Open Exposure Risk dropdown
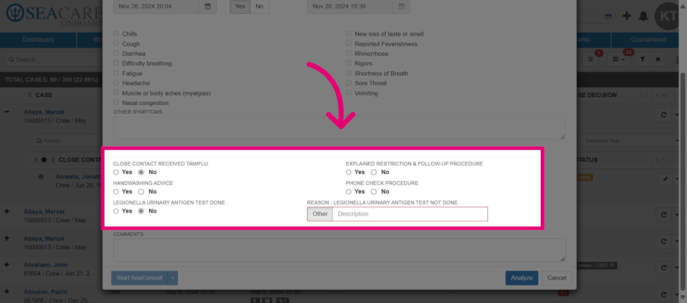The image size is (687, 303). click(x=630, y=141)
